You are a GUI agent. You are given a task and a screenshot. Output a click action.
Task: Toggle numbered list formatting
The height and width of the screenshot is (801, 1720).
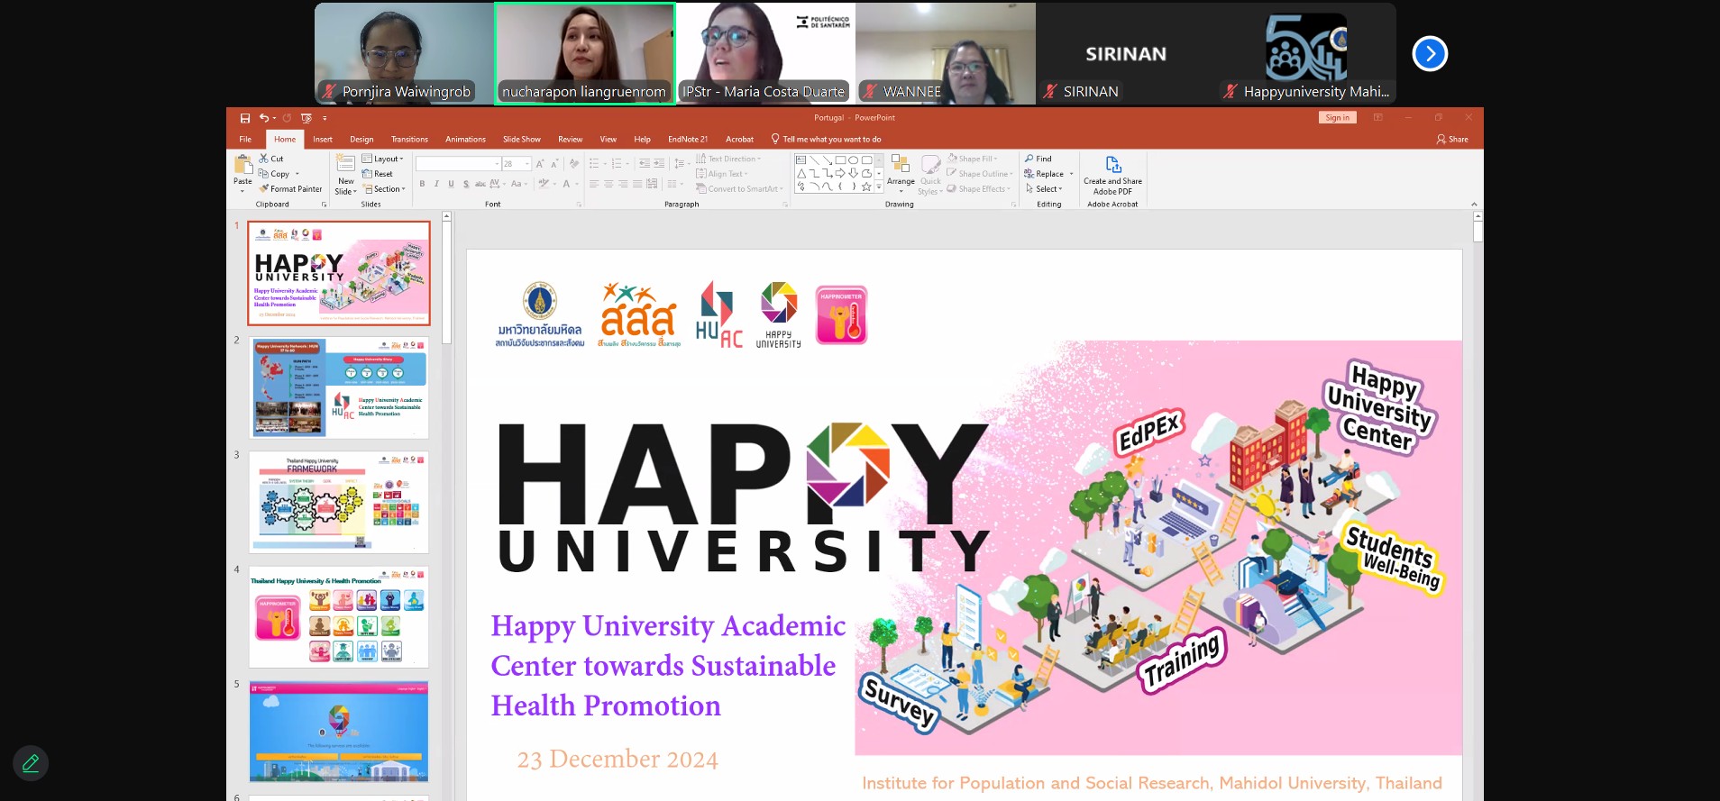[x=618, y=164]
